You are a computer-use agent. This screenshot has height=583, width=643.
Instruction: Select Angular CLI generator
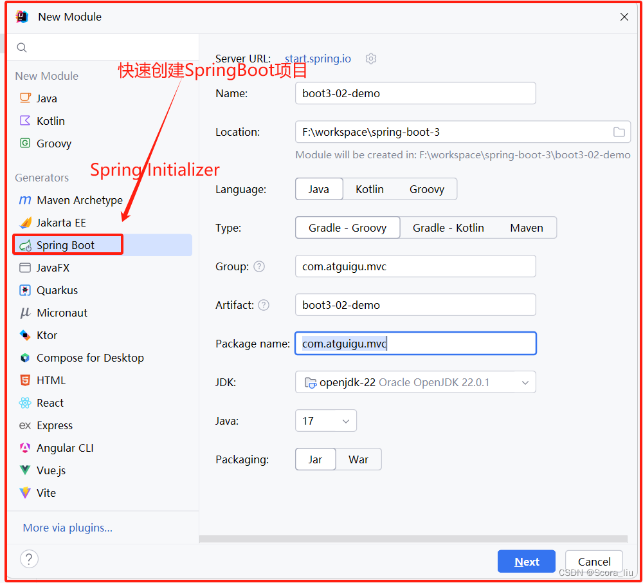(102, 448)
